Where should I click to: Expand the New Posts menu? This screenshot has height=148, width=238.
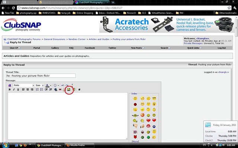click(138, 48)
